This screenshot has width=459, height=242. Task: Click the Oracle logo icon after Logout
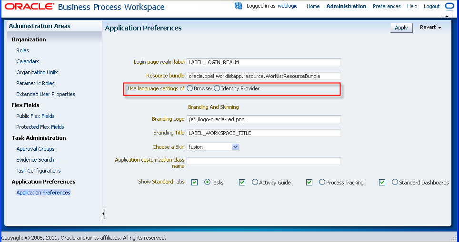pos(449,6)
